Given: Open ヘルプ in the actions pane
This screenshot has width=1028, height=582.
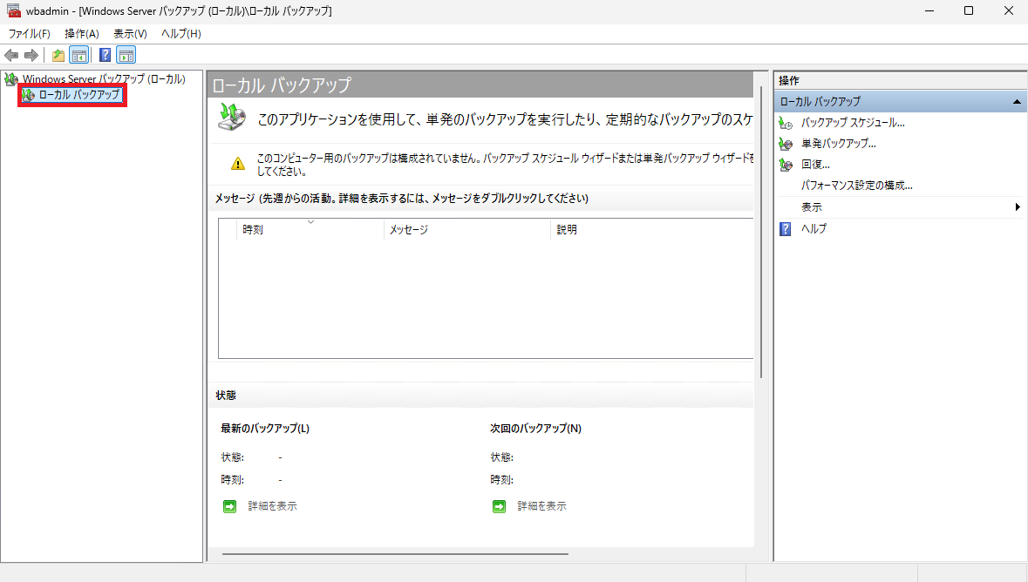Looking at the screenshot, I should (x=814, y=229).
